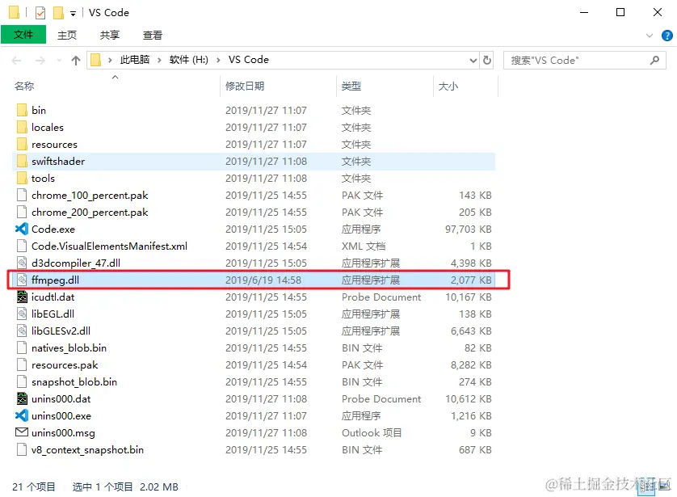
Task: Click the XML 文档 type cell
Action: click(364, 246)
